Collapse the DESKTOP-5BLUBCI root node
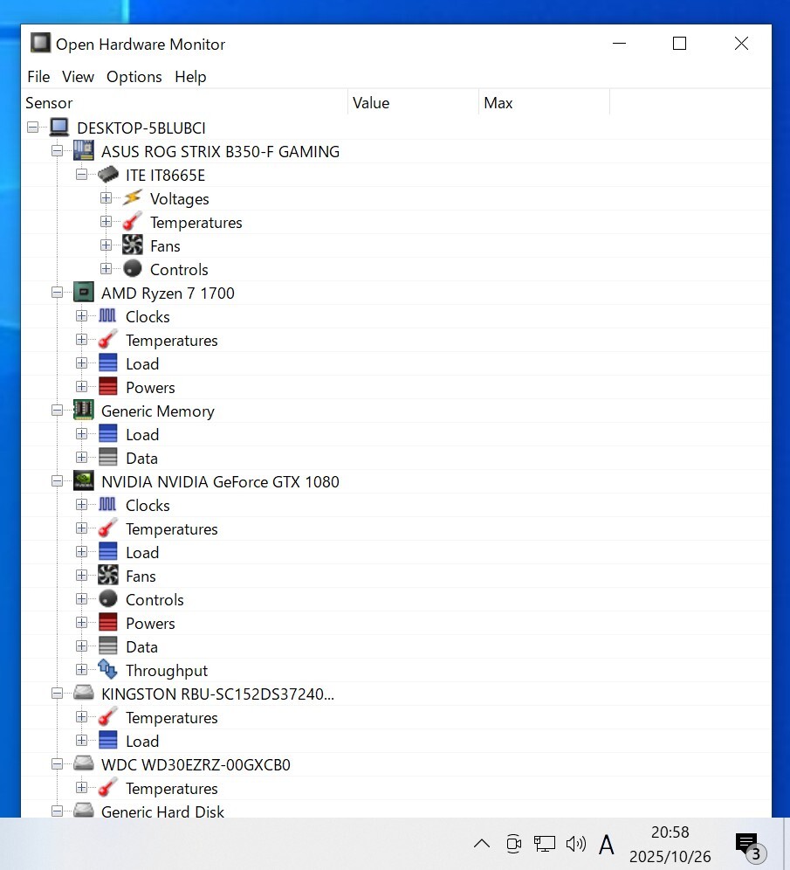The image size is (790, 870). click(x=32, y=127)
